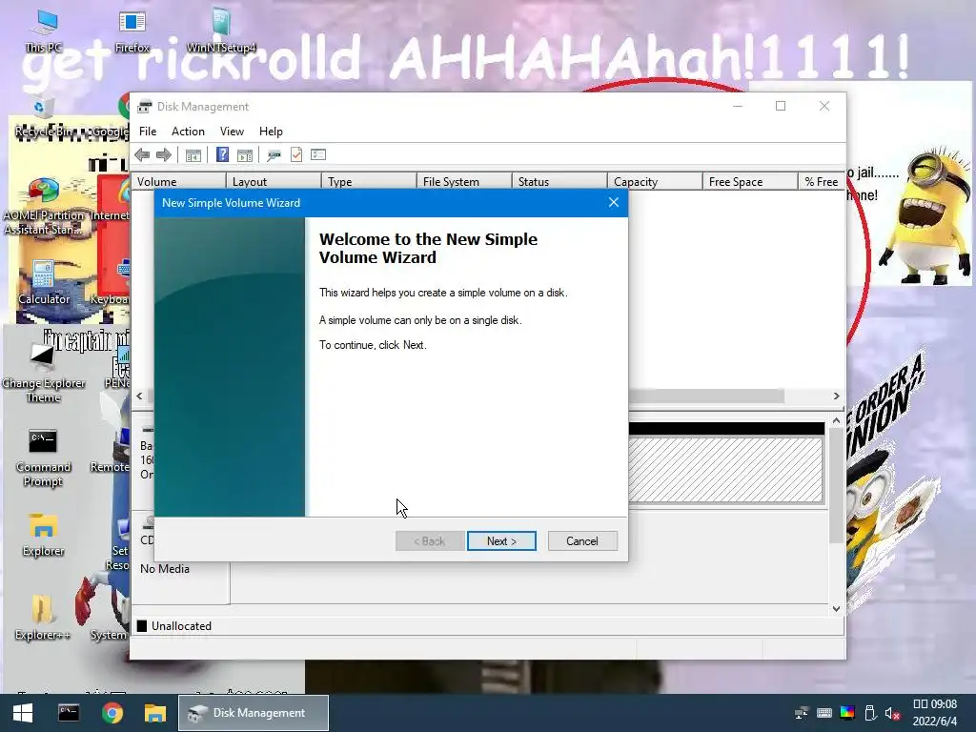Open the File menu in Disk Management
This screenshot has width=976, height=732.
point(148,132)
